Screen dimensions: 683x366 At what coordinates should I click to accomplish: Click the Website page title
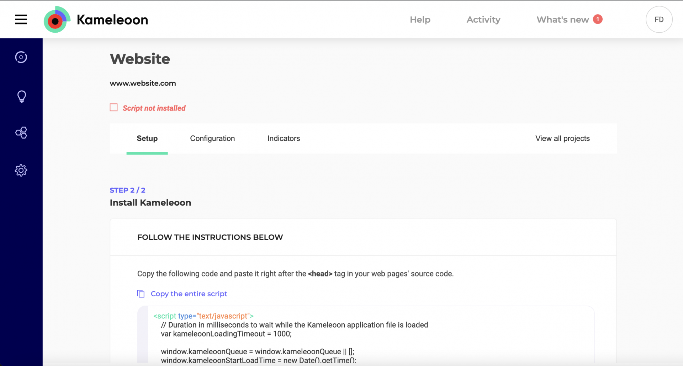pyautogui.click(x=140, y=59)
